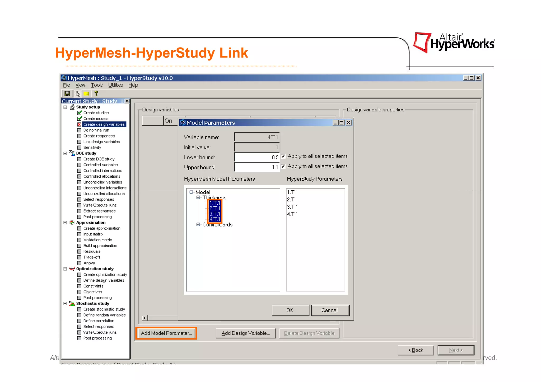Open the File menu
Screen dimensions: 541x382
tap(66, 85)
